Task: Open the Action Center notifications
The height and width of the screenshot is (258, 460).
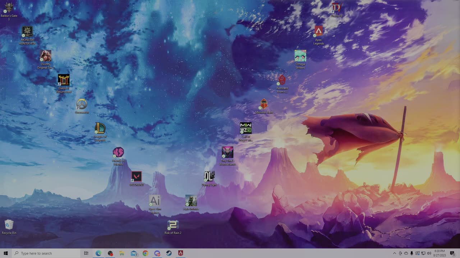Action: (x=452, y=253)
